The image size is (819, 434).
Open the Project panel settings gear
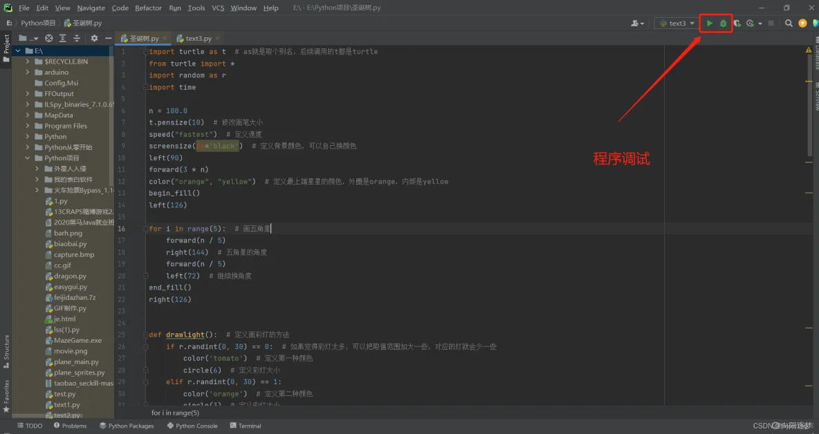coord(94,38)
